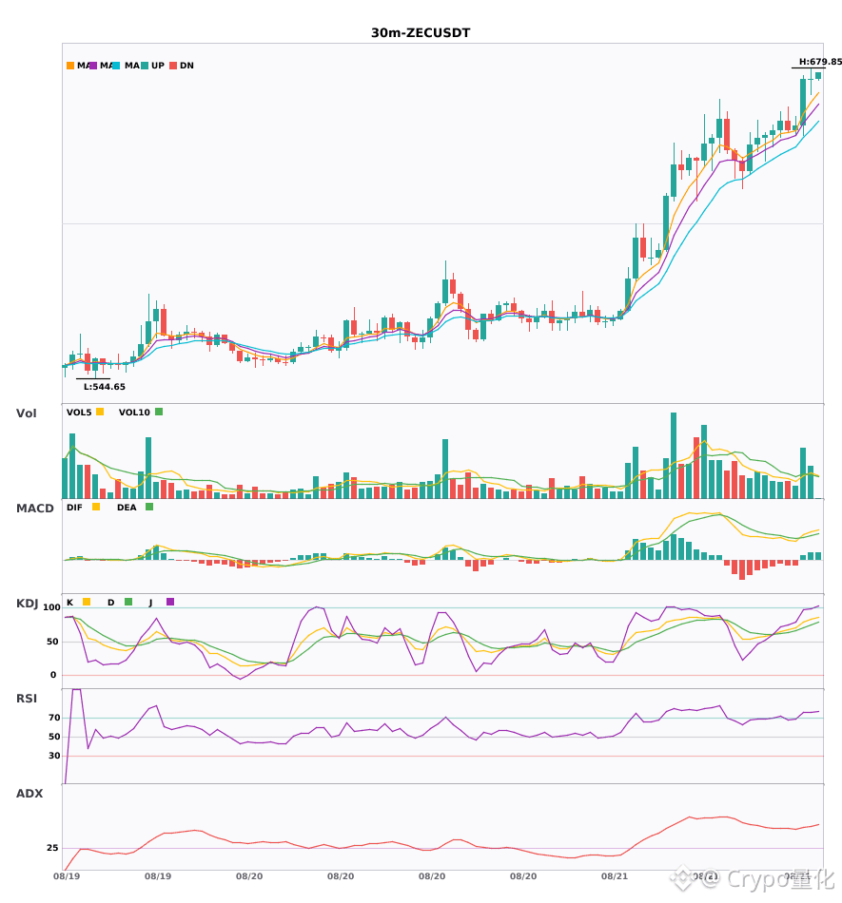Toggle the green D line swatch

(128, 602)
